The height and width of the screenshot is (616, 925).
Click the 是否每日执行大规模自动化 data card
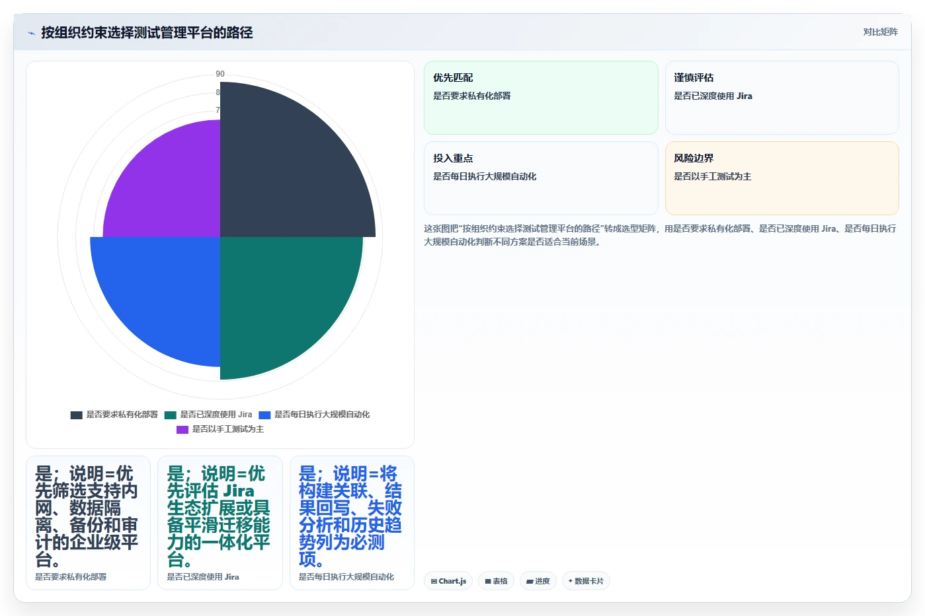[352, 522]
